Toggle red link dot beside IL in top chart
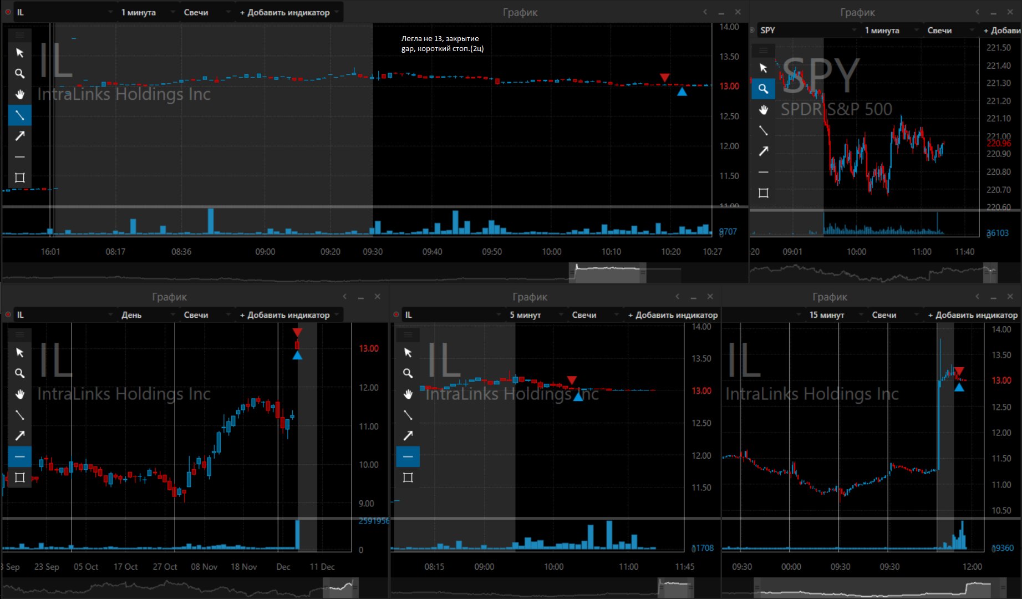 pos(8,12)
